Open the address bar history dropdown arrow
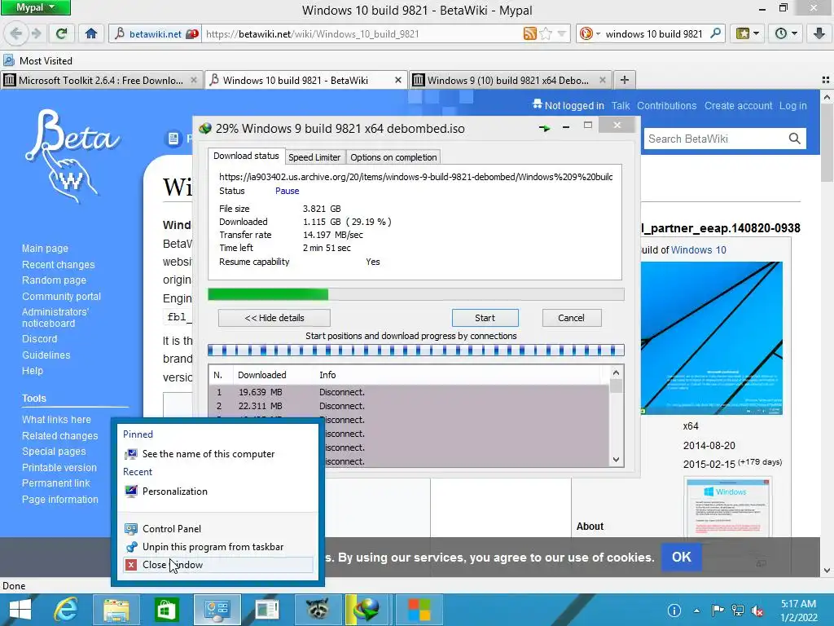The width and height of the screenshot is (834, 626). [x=562, y=34]
